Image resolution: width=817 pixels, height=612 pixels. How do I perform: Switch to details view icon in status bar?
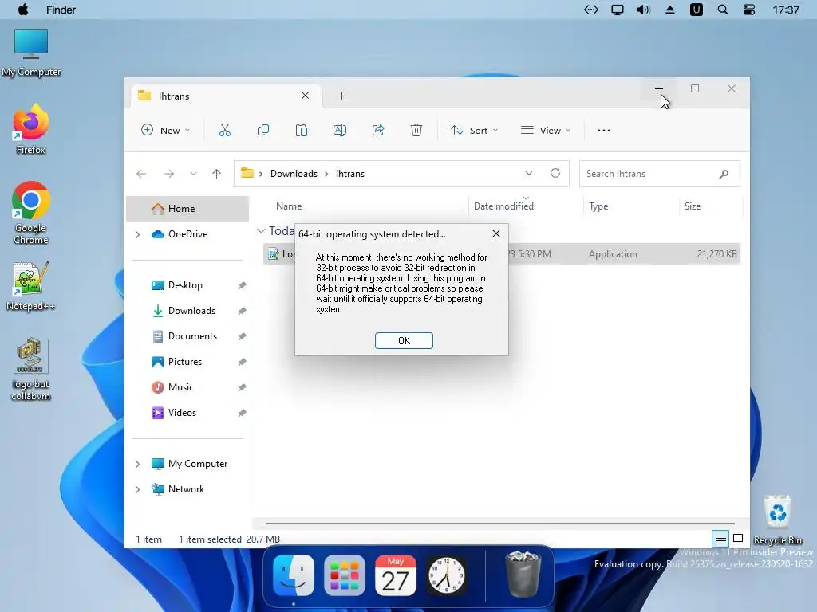(720, 539)
